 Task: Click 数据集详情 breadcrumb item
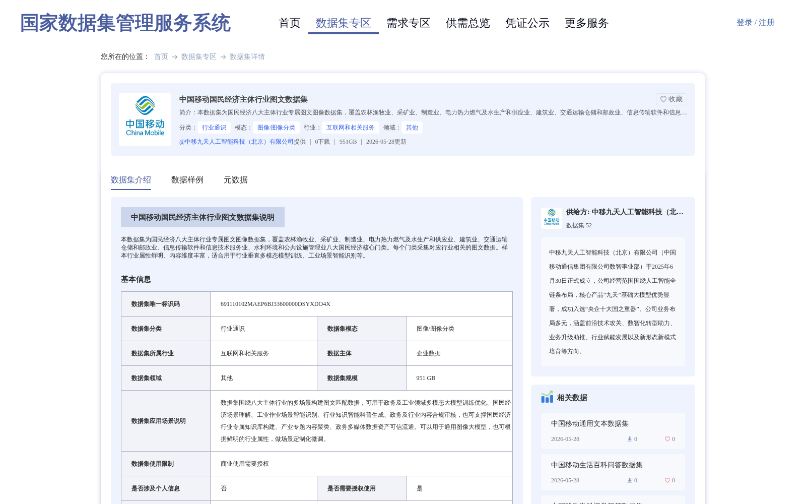coord(247,56)
